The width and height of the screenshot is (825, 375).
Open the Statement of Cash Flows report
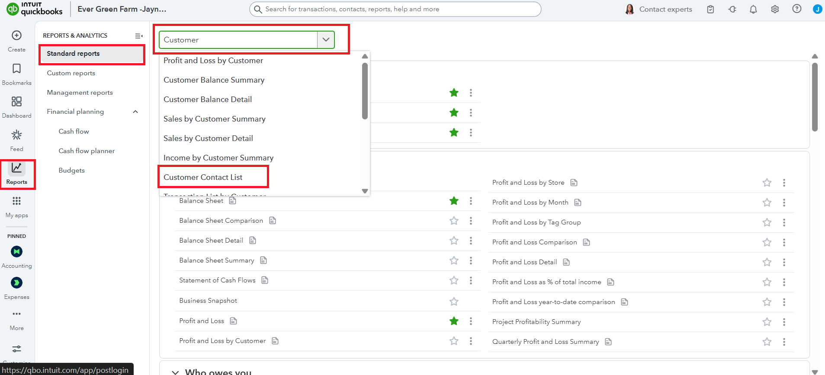click(217, 280)
